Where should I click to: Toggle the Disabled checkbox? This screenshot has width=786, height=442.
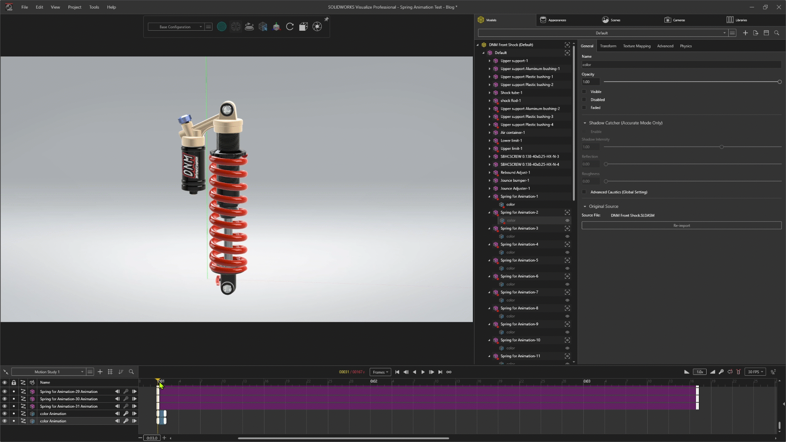click(584, 99)
